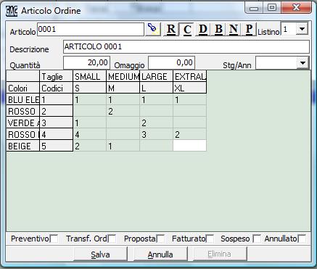This screenshot has height=269, width=317.
Task: Tick the Annullato checkbox
Action: 302,239
